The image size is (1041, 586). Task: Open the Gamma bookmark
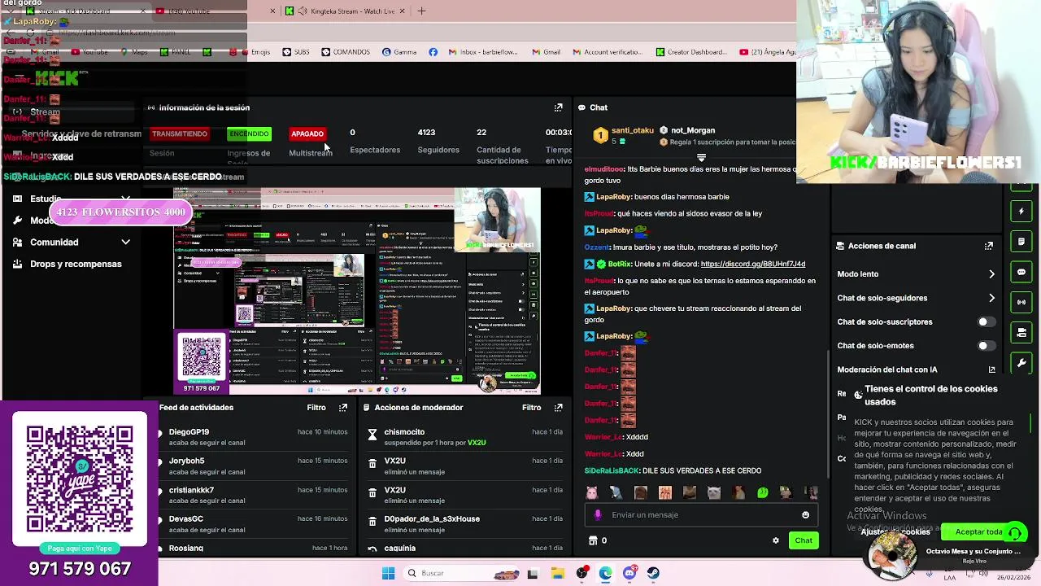[x=399, y=52]
